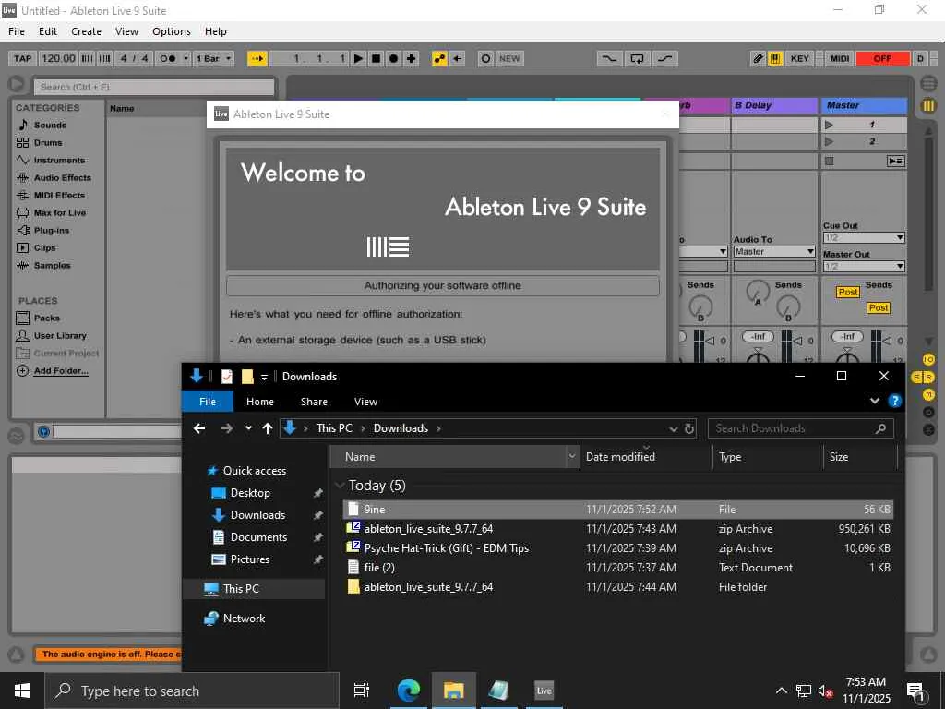Open the File tab in Explorer

click(208, 402)
